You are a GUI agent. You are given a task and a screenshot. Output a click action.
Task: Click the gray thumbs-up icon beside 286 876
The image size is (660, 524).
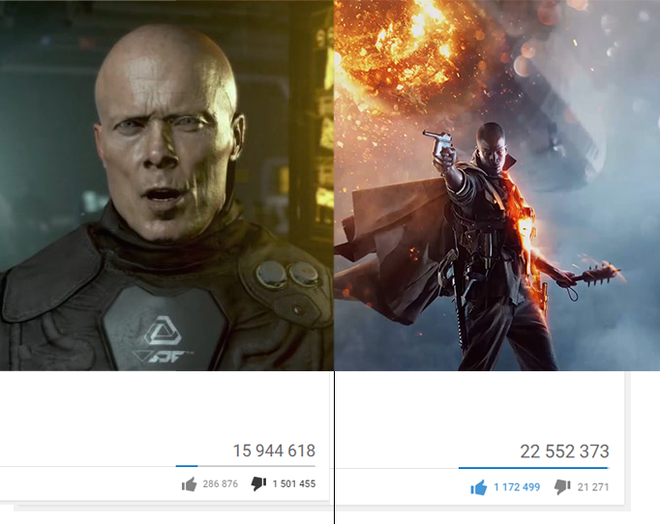tap(189, 484)
